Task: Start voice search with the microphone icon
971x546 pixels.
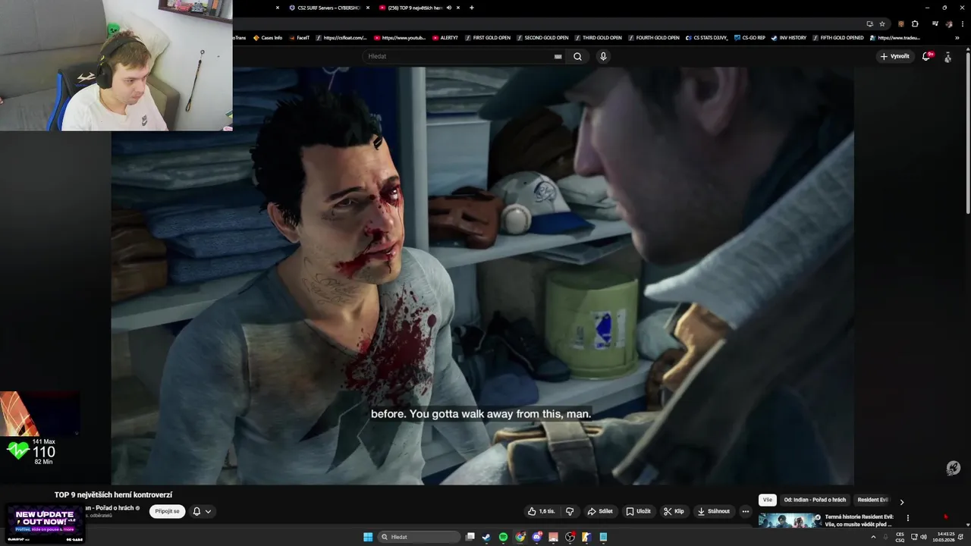Action: point(603,56)
